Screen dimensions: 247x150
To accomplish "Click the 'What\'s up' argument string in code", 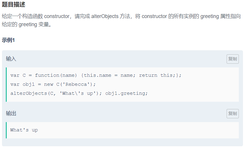I will click(78, 93).
